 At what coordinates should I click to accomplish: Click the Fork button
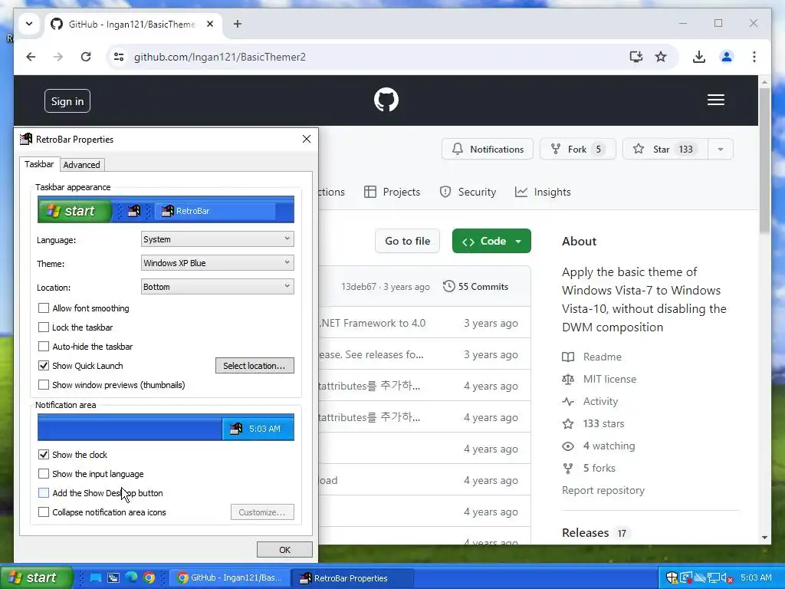578,150
